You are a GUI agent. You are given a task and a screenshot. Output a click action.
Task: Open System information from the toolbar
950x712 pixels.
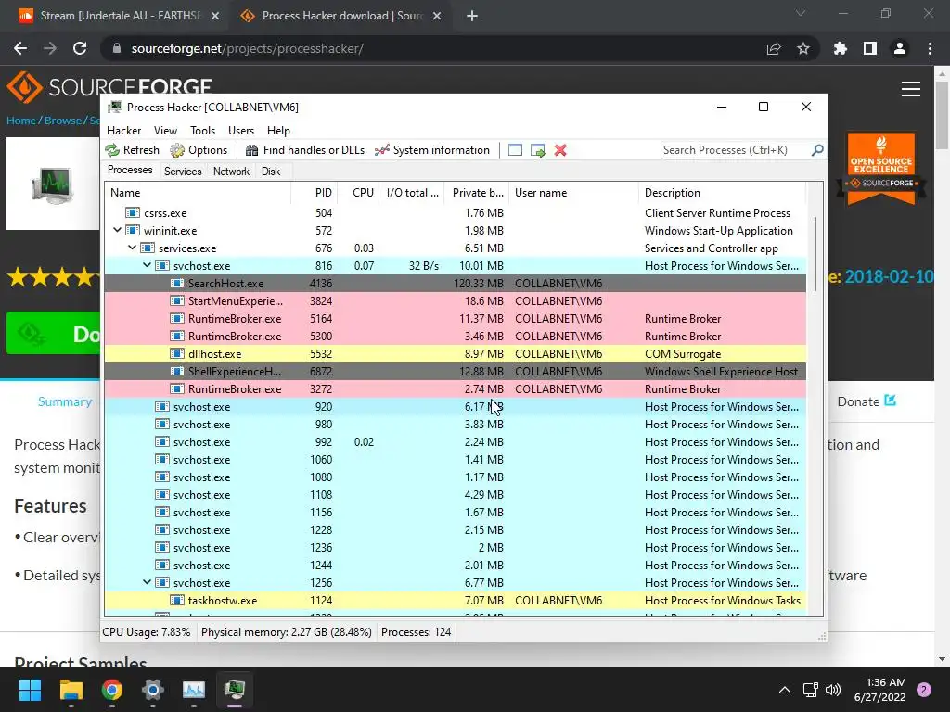pyautogui.click(x=432, y=150)
